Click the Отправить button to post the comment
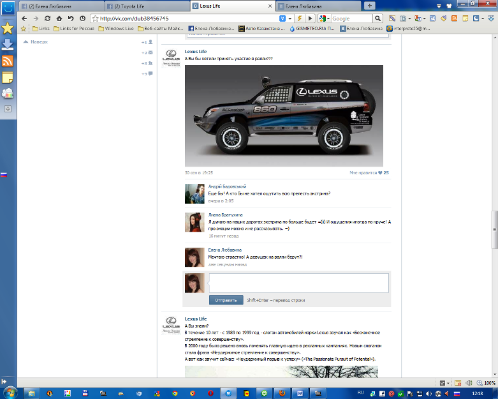498x399 pixels. pyautogui.click(x=226, y=300)
